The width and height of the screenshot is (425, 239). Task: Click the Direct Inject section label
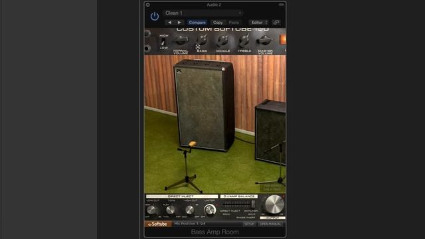pyautogui.click(x=181, y=197)
